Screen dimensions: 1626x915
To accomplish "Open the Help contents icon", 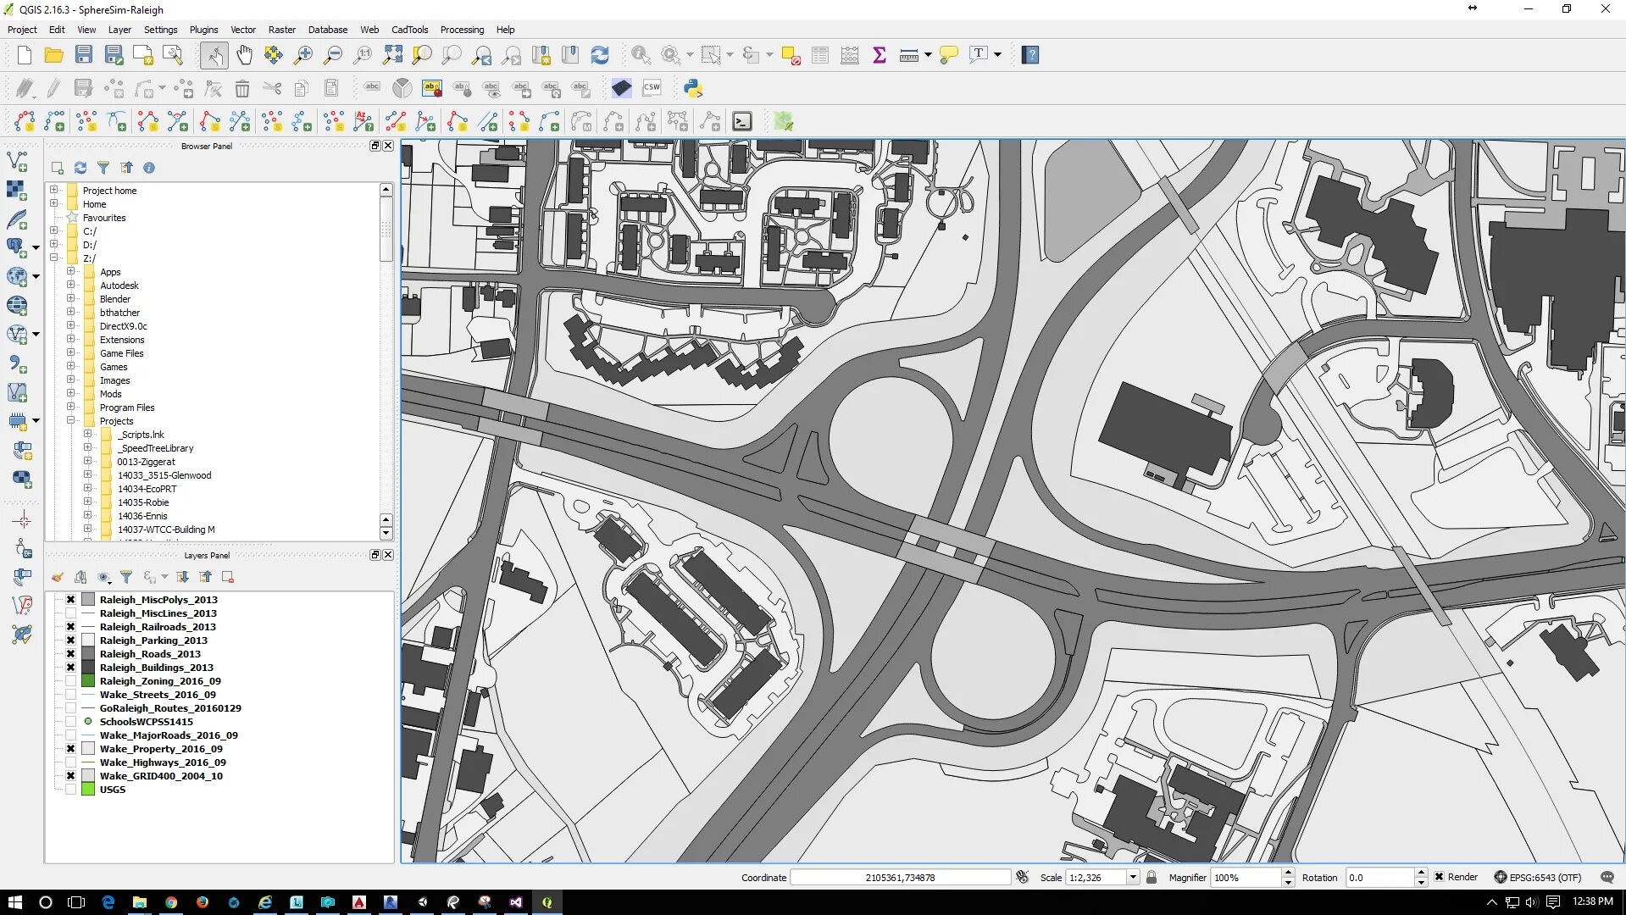I will (x=1030, y=55).
